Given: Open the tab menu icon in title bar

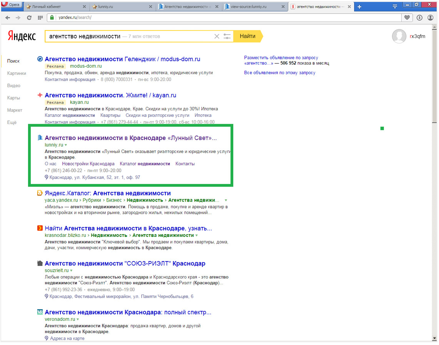Looking at the screenshot, I should coord(395,7).
